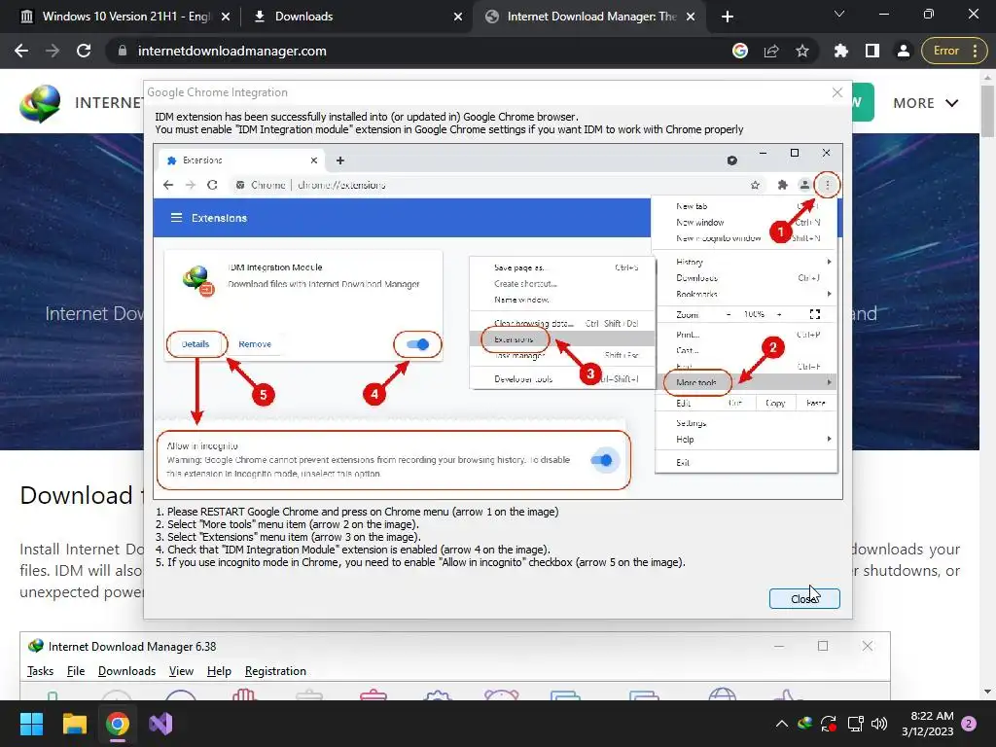Screen dimensions: 996x747
Task: Click the IDM system tray icon
Action: coord(805,724)
